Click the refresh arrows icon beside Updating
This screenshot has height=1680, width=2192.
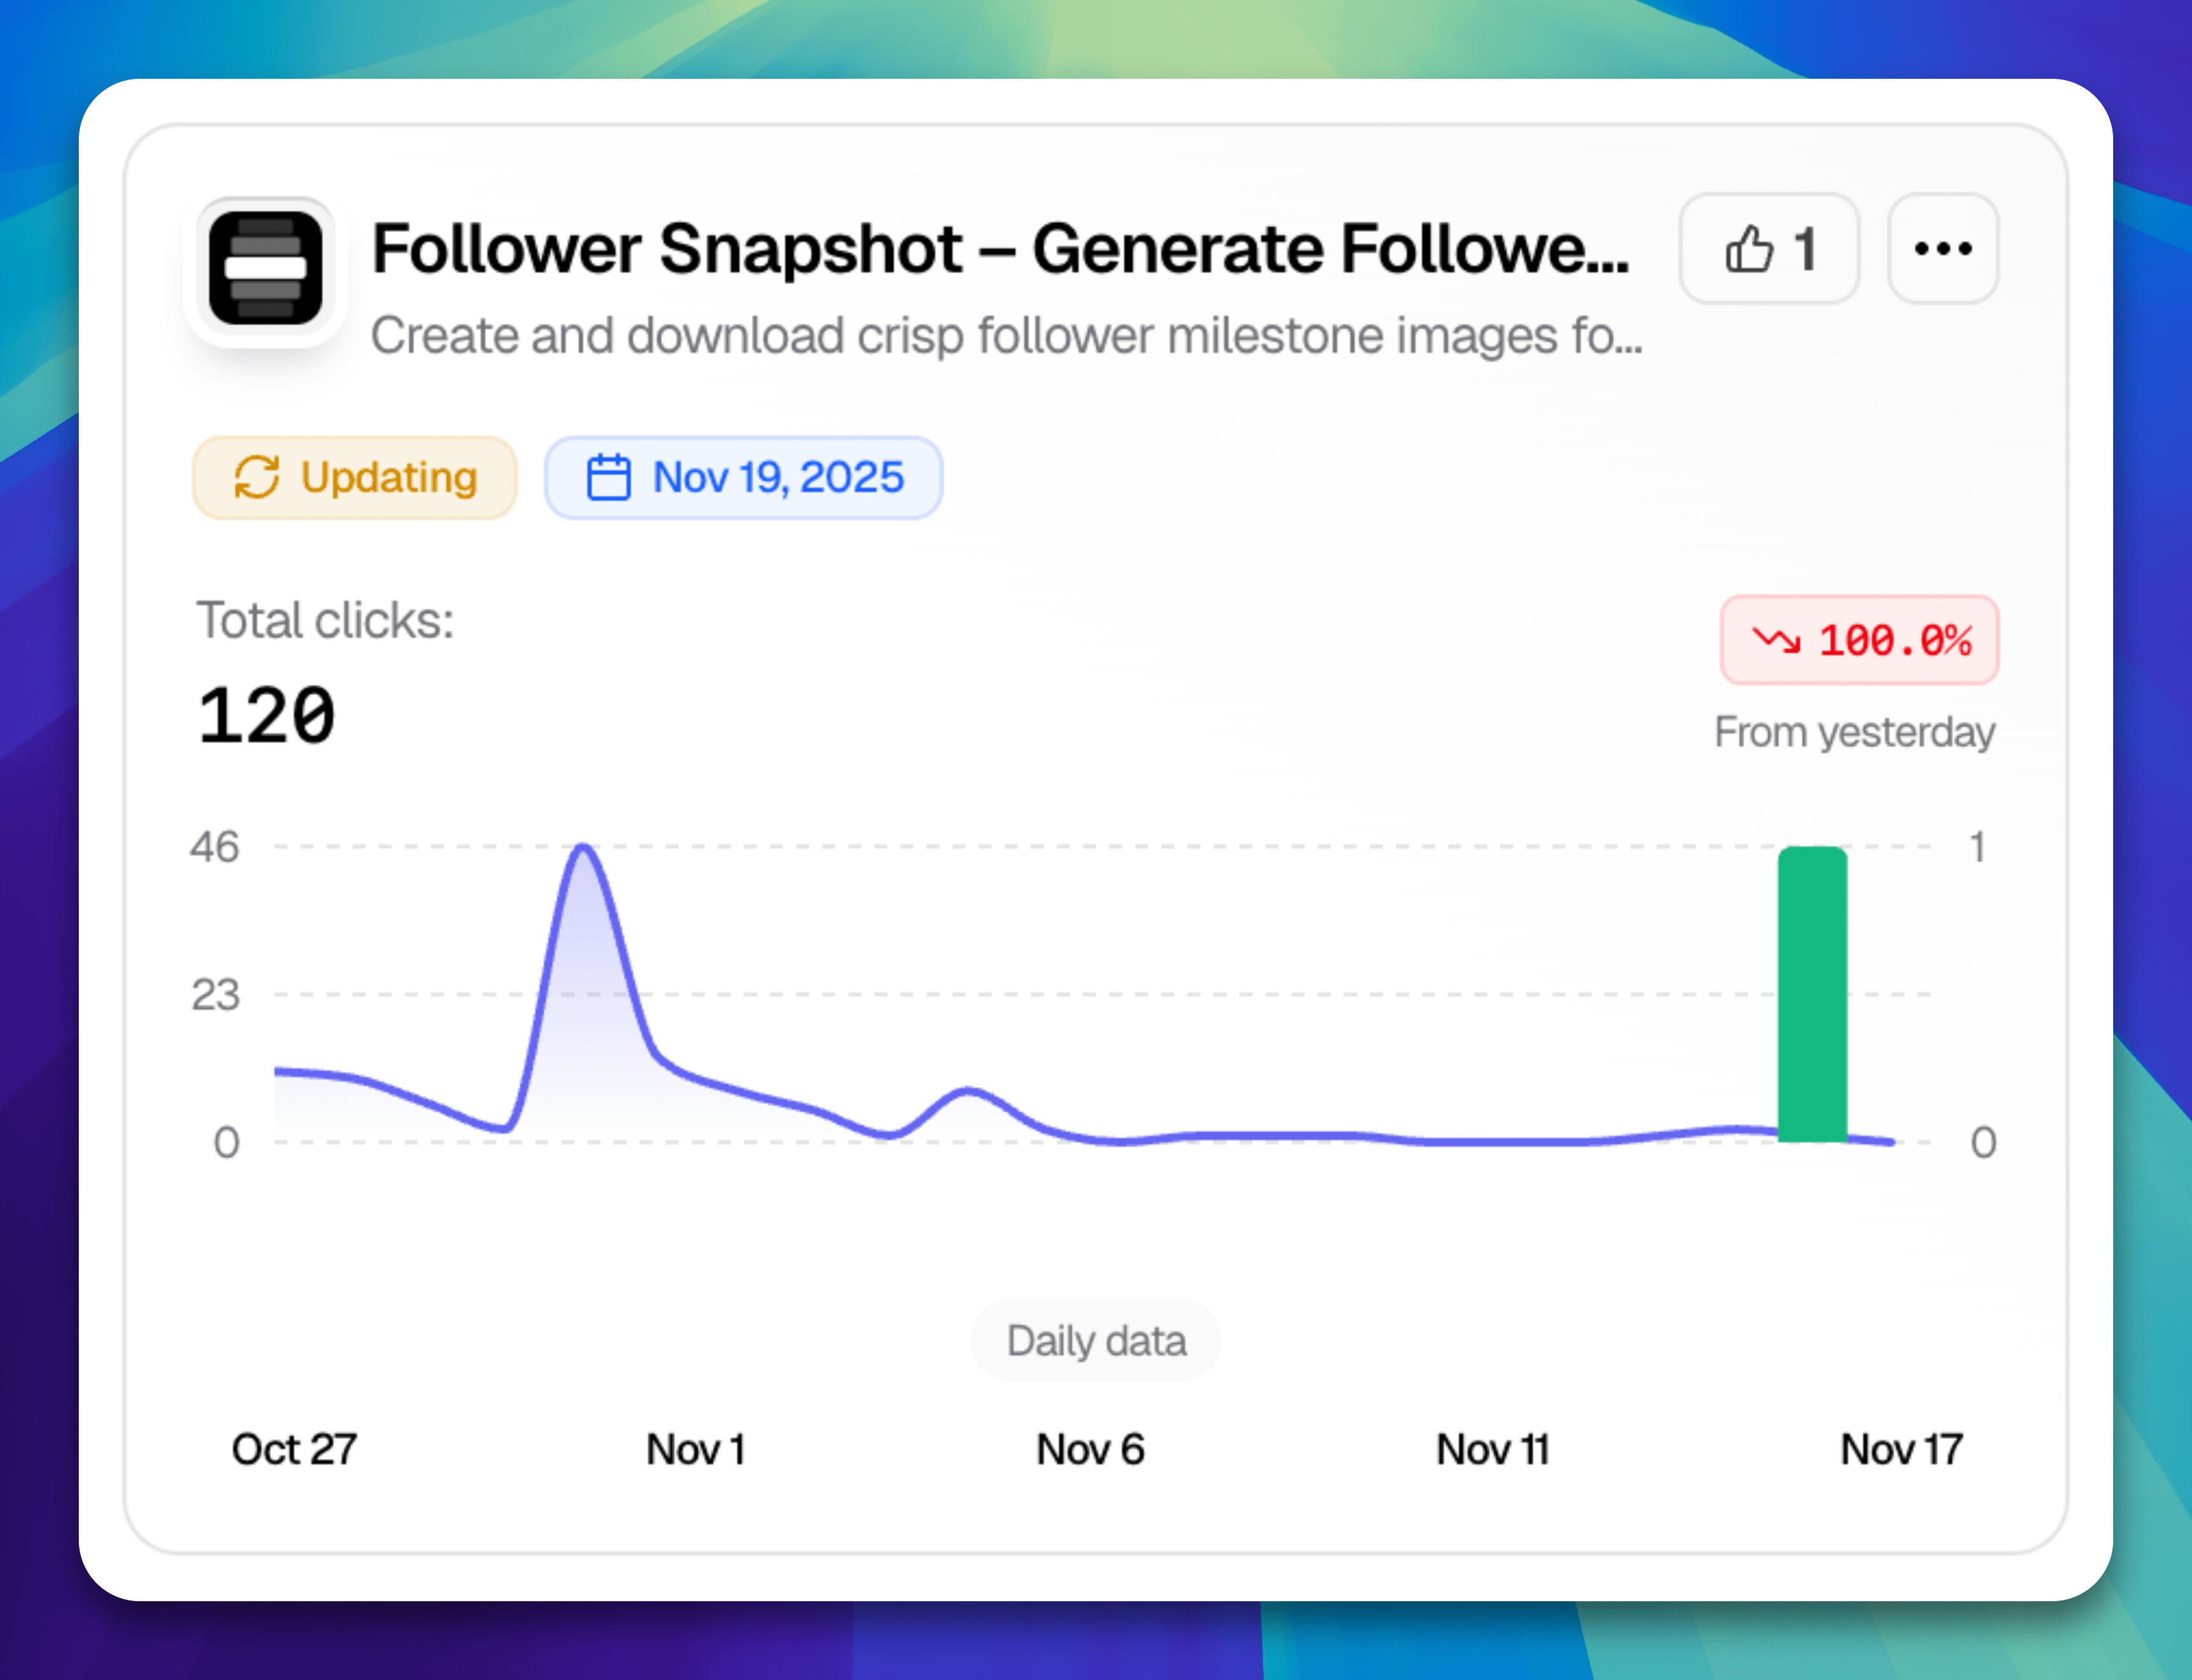coord(256,477)
